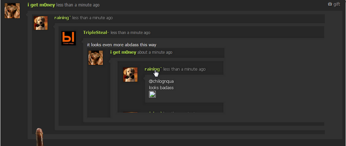Viewport: 346px width, 146px height.
Task: Open the nested 'i get m0ney' username
Action: click(123, 52)
